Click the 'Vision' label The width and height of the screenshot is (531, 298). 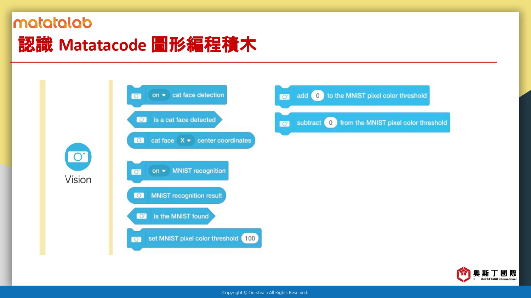(x=78, y=180)
